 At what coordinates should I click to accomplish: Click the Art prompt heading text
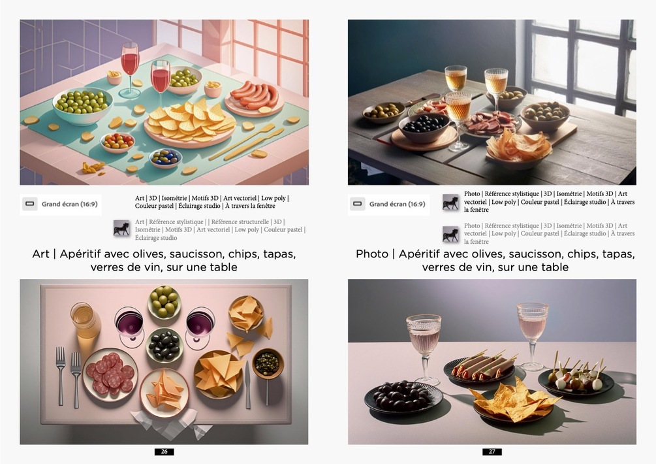[x=164, y=261]
